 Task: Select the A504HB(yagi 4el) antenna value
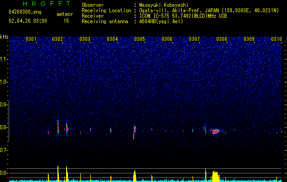click(161, 21)
